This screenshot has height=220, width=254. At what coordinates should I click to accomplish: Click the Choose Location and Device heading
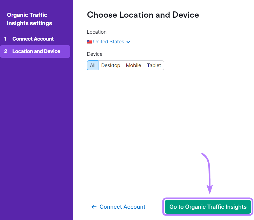tap(143, 15)
